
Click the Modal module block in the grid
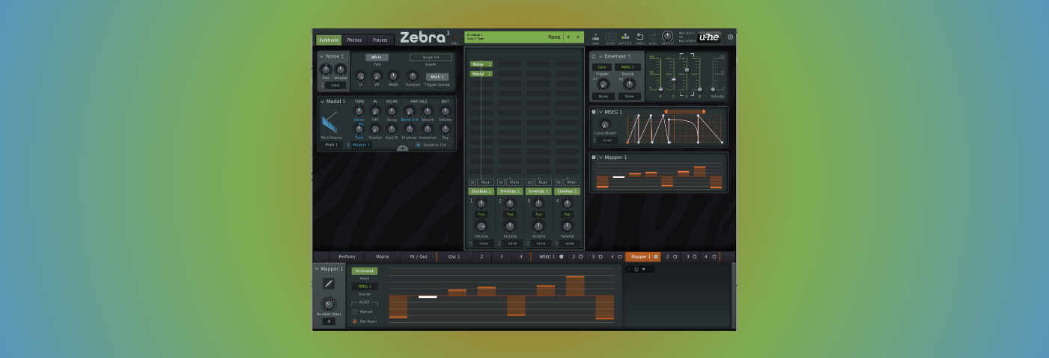[481, 74]
